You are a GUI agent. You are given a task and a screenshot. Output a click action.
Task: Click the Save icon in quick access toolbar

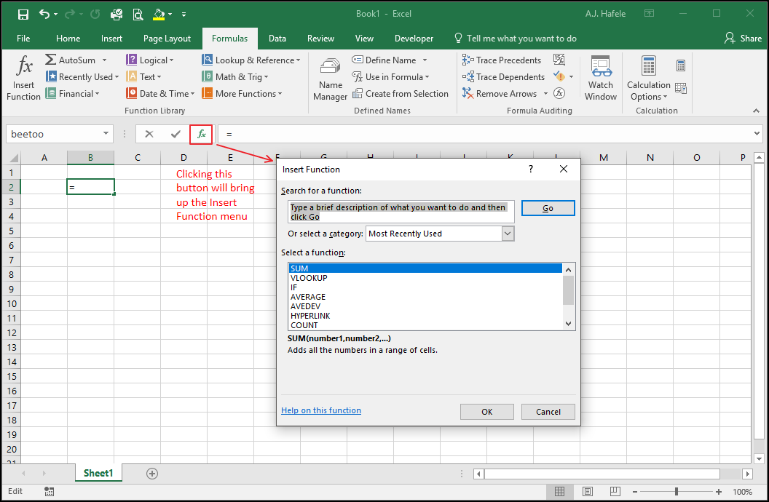[x=23, y=15]
